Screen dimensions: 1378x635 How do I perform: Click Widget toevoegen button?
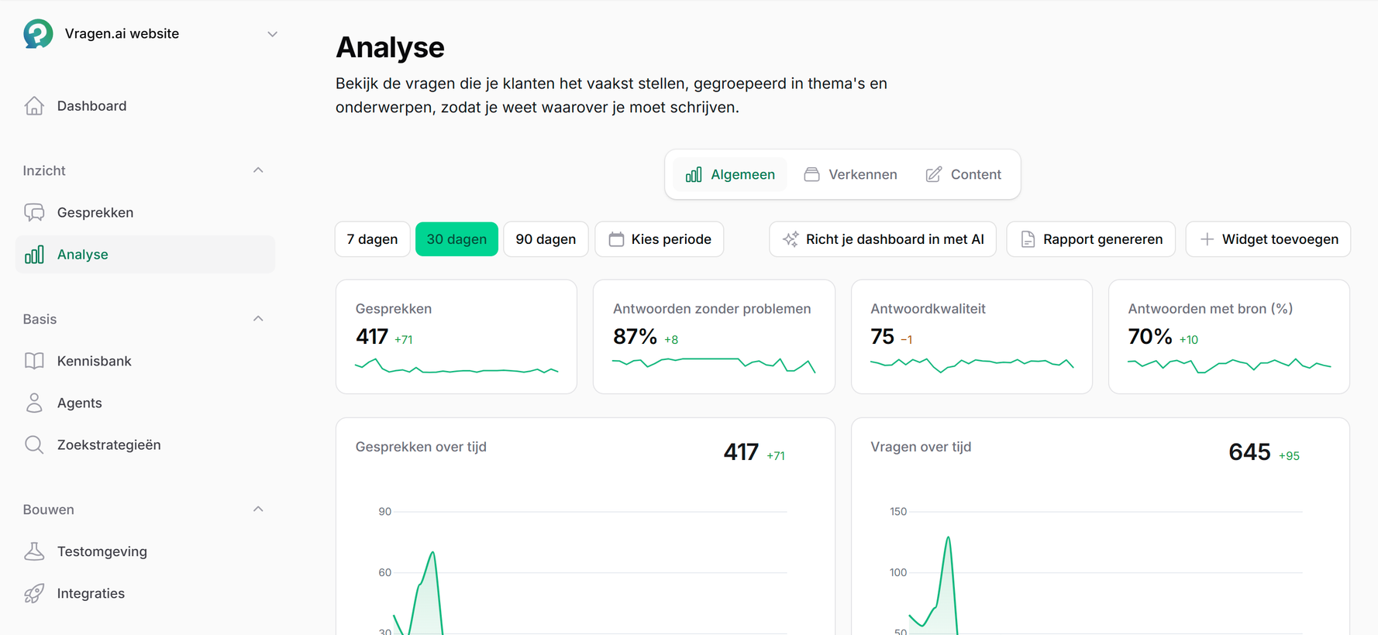[1268, 239]
